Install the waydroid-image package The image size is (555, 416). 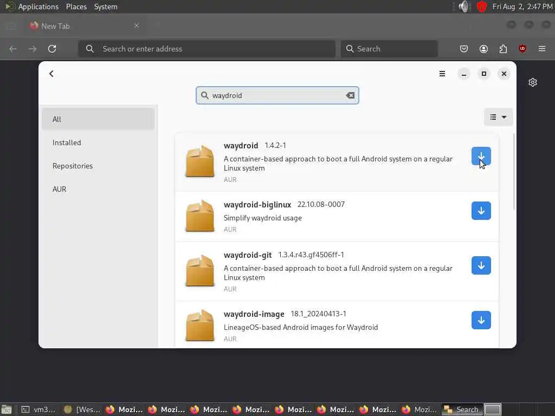481,320
